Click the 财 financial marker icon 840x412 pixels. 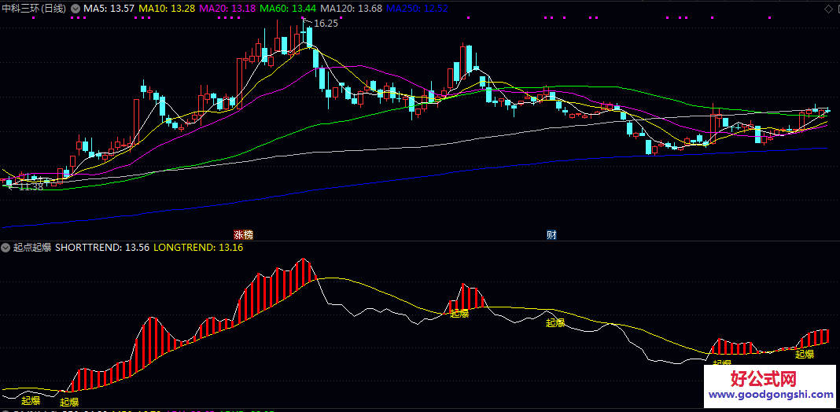(552, 234)
